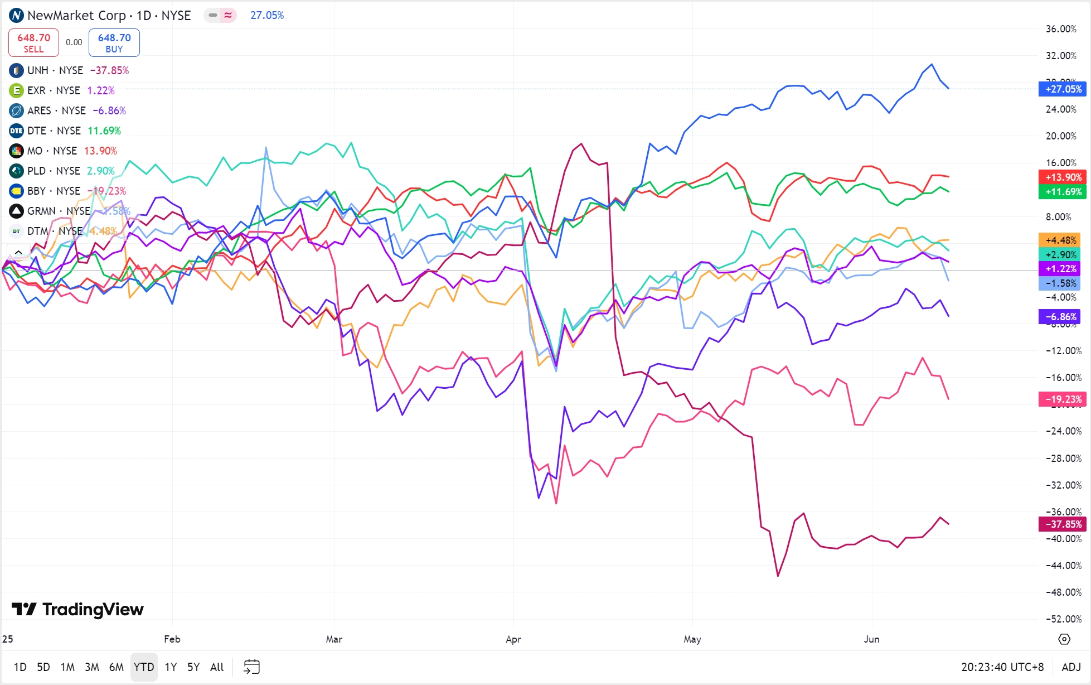Viewport: 1091px width, 685px height.
Task: Click the 648.70 BUY button
Action: click(114, 42)
